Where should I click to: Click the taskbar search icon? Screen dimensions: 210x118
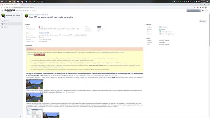point(6,2)
